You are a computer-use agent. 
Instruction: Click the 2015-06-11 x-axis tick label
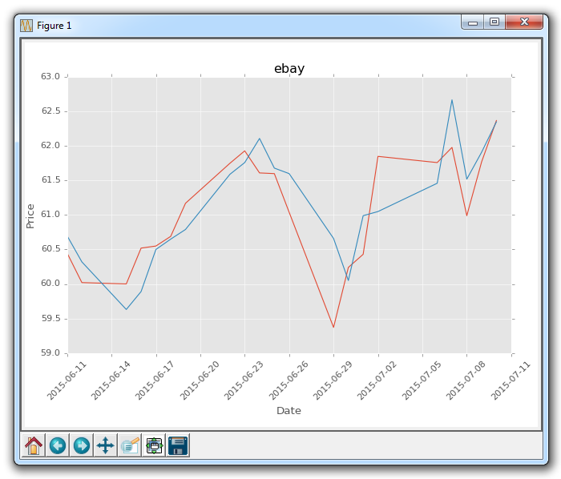pyautogui.click(x=51, y=380)
